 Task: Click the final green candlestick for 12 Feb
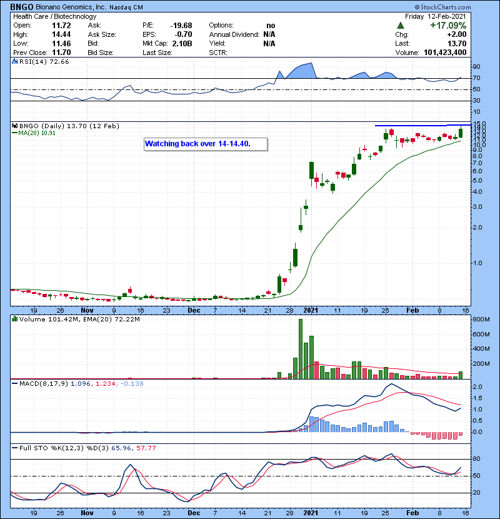[461, 133]
